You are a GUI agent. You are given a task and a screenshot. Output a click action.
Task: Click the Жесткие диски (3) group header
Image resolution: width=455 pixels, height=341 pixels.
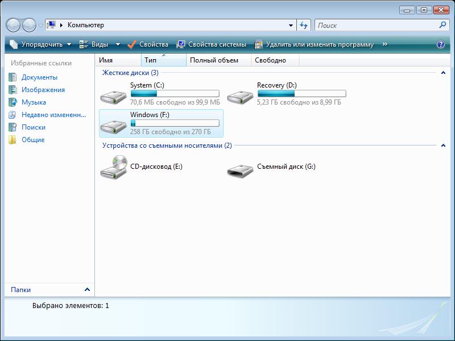(130, 73)
